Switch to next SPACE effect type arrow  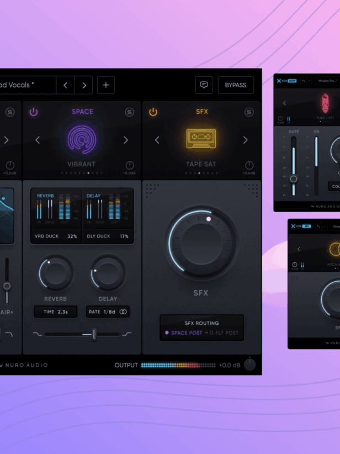tap(126, 140)
